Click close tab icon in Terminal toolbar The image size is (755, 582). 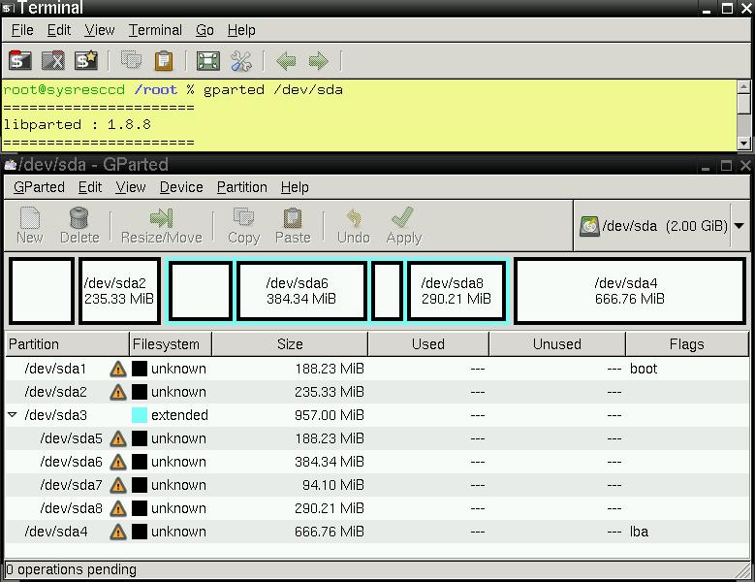point(53,61)
